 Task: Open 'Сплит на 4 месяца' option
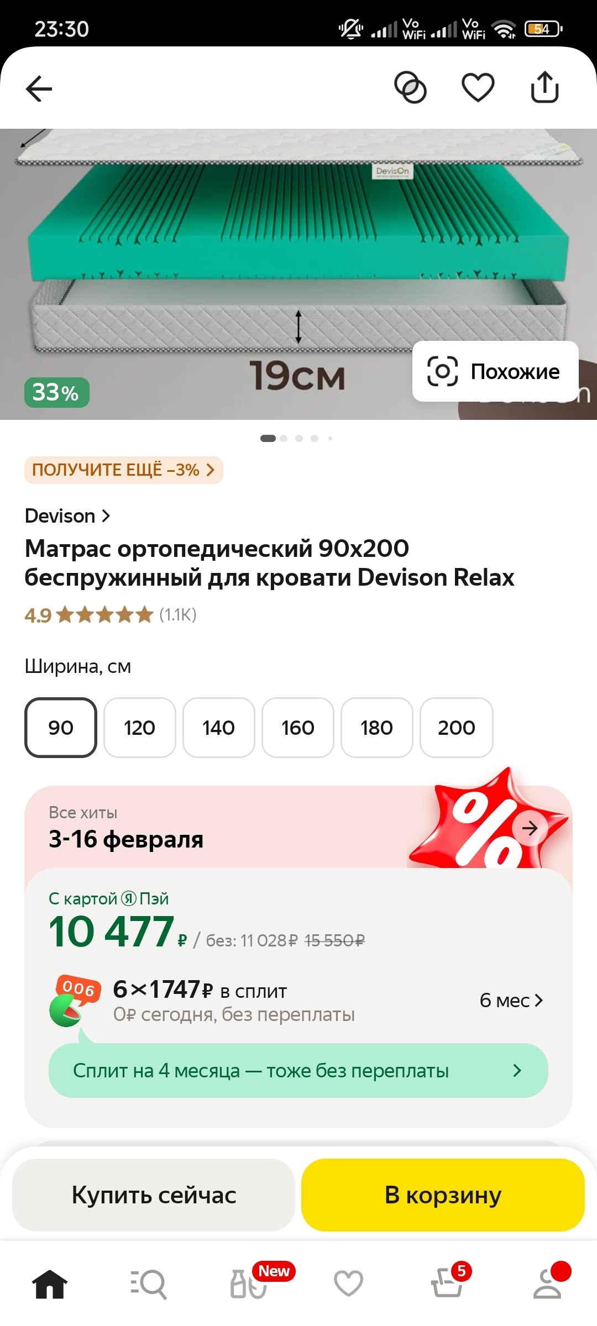pos(298,1071)
